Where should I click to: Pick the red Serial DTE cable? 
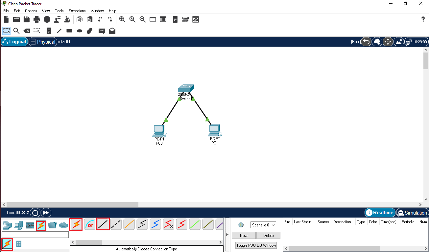pos(182,224)
